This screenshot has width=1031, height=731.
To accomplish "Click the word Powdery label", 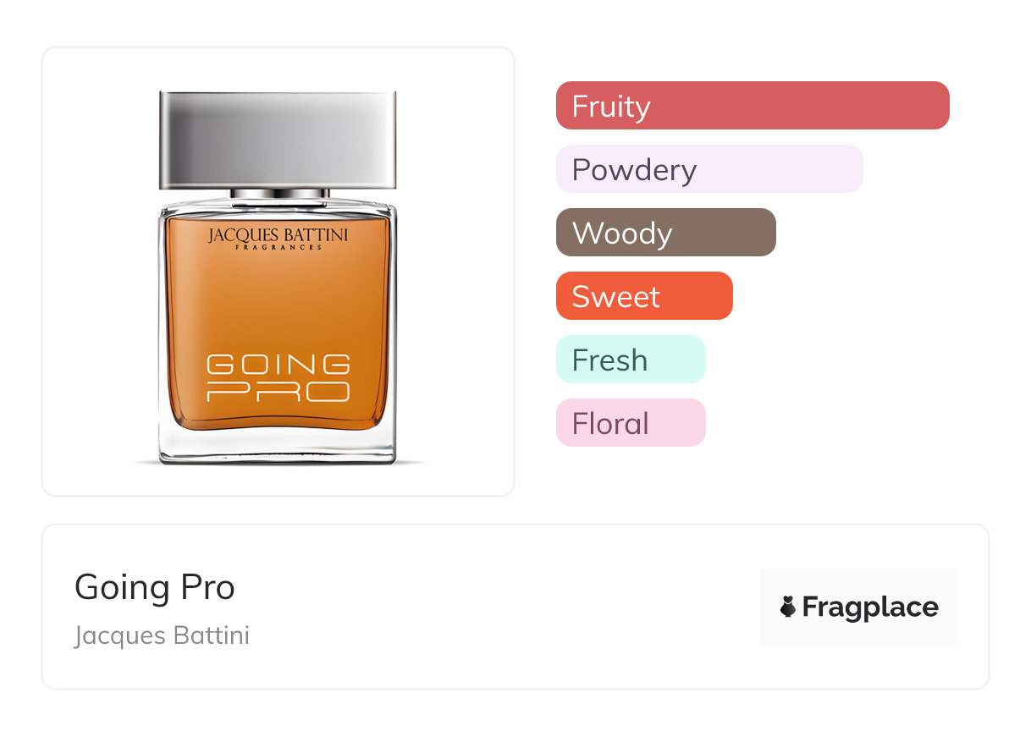I will point(634,171).
